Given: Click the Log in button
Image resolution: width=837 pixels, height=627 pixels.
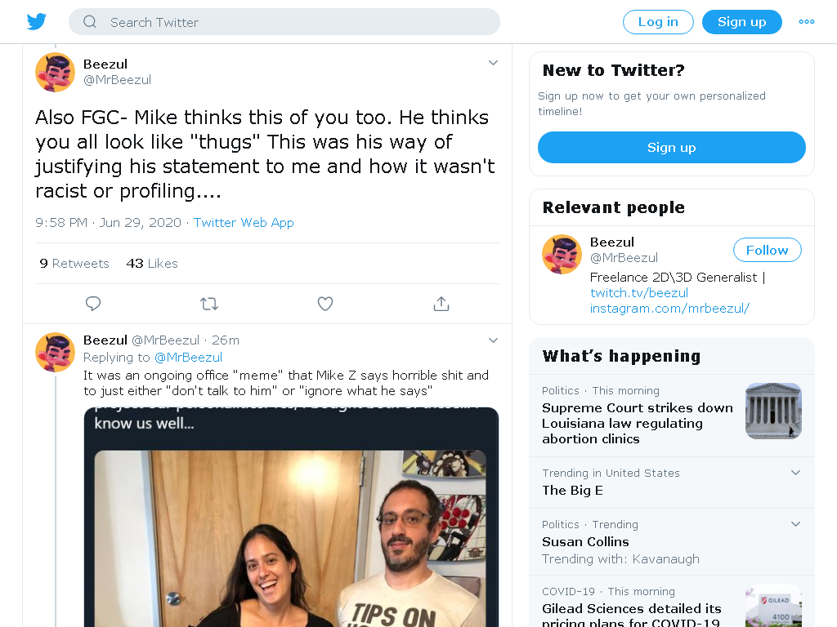Looking at the screenshot, I should (x=658, y=22).
